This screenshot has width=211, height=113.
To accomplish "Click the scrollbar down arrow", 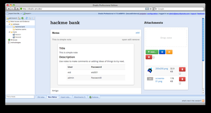I will [x=203, y=93].
